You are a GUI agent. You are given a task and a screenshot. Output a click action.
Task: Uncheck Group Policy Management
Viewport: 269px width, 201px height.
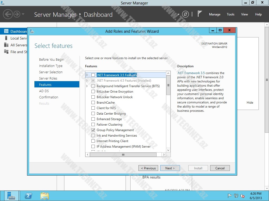point(93,130)
